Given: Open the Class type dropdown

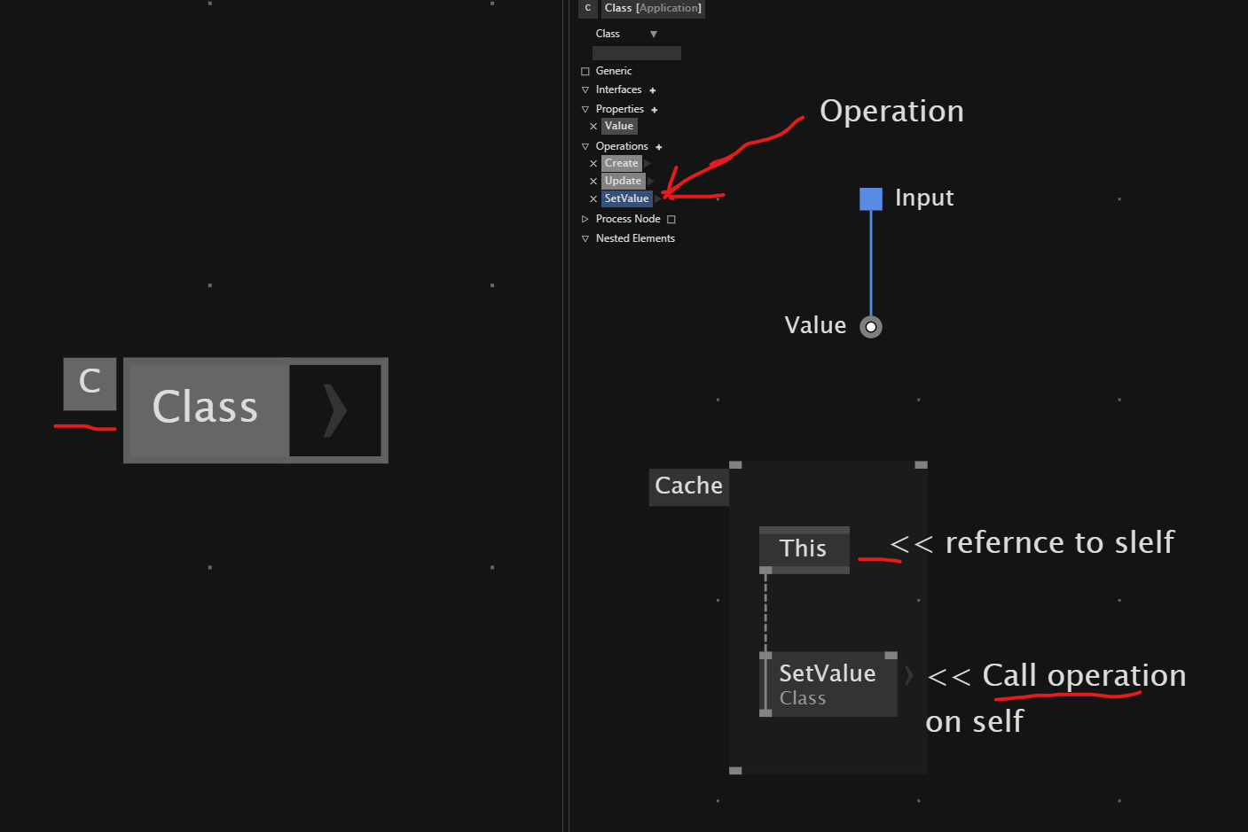Looking at the screenshot, I should point(654,35).
